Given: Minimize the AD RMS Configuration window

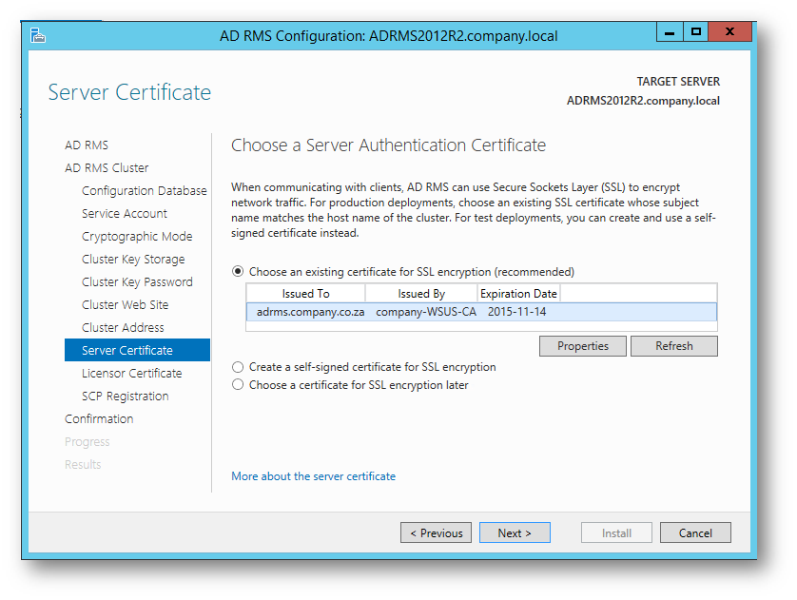Looking at the screenshot, I should coord(670,32).
